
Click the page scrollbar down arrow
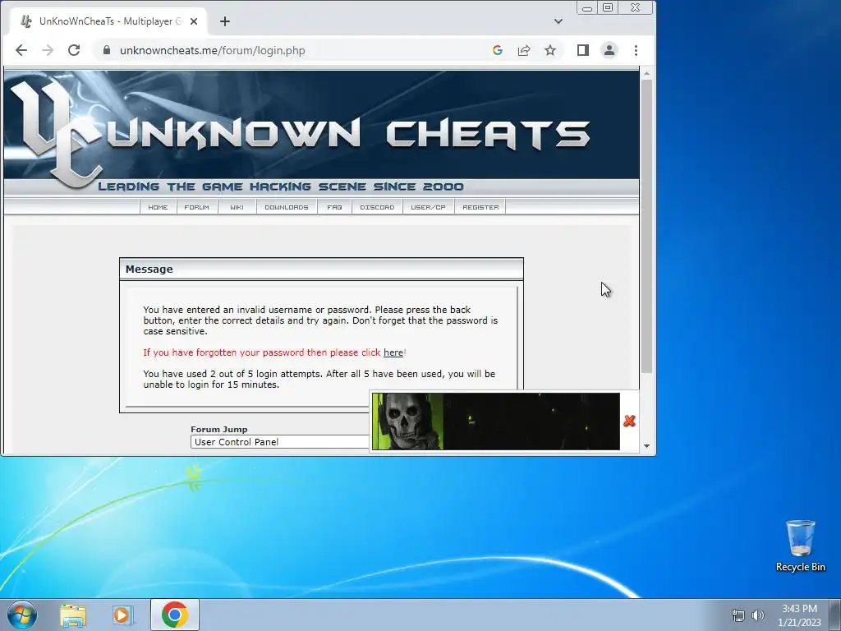pyautogui.click(x=646, y=446)
